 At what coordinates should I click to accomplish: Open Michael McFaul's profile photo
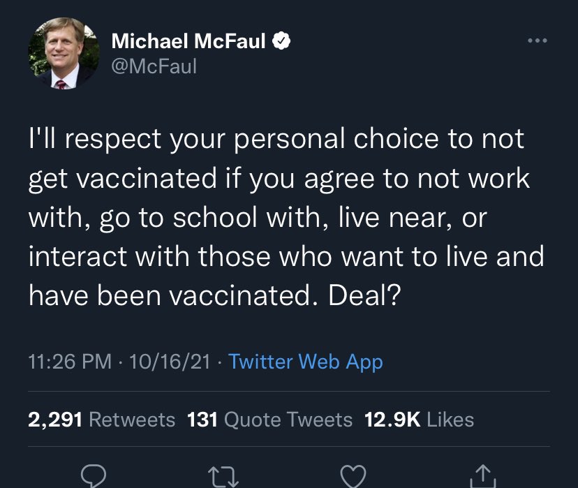pyautogui.click(x=63, y=54)
